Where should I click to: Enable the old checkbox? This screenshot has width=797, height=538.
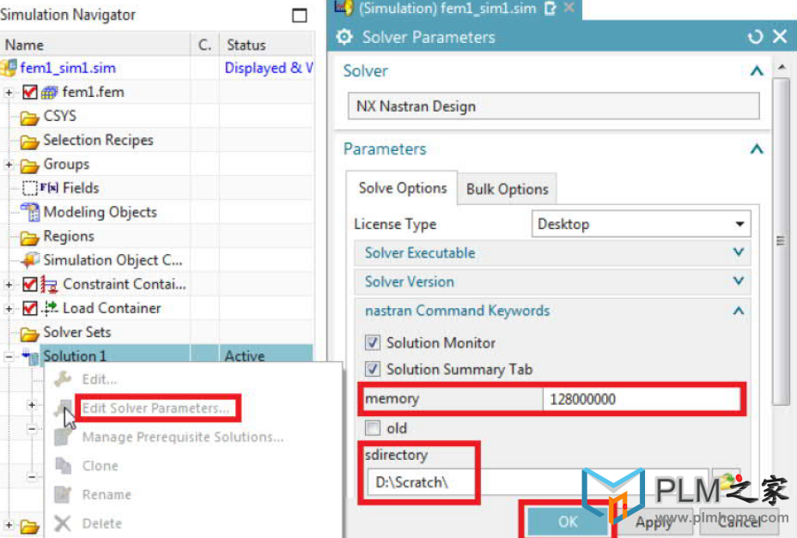point(373,428)
